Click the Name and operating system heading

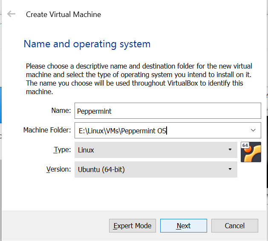(87, 44)
